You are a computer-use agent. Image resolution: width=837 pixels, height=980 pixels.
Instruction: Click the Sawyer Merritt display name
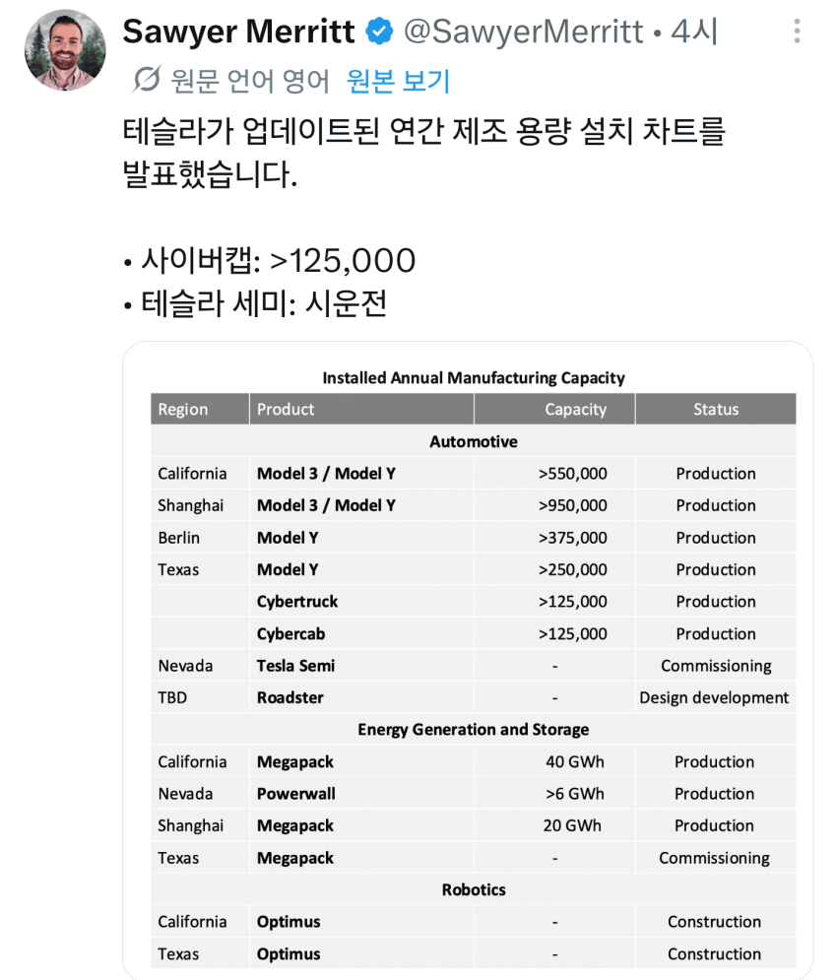pyautogui.click(x=238, y=32)
